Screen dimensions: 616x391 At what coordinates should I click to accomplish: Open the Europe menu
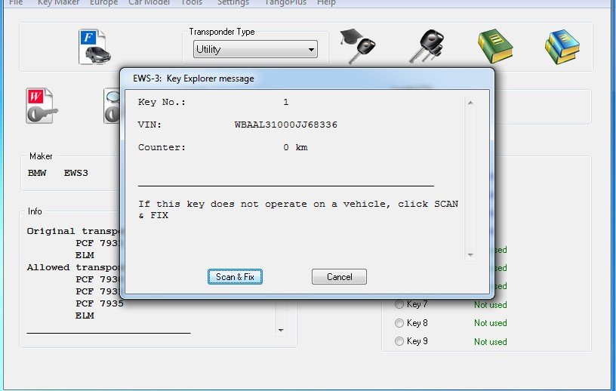pyautogui.click(x=103, y=2)
